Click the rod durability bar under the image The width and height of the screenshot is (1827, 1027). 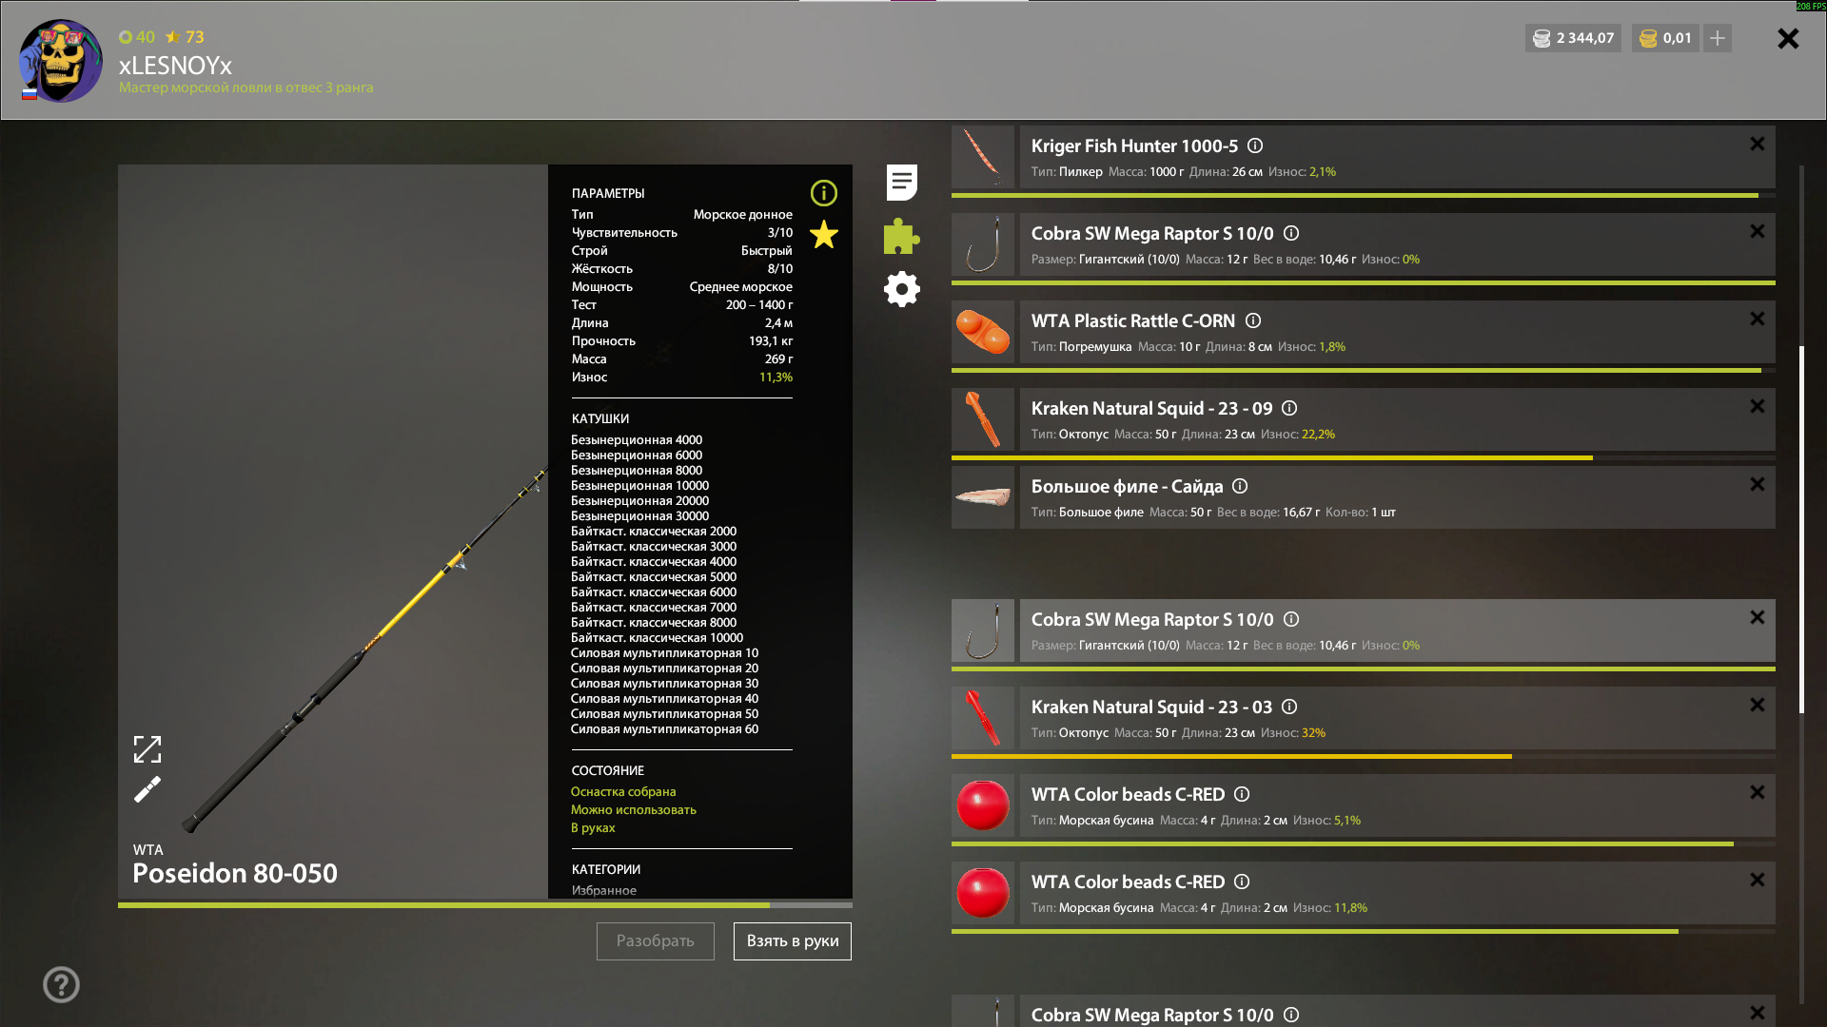[x=485, y=905]
